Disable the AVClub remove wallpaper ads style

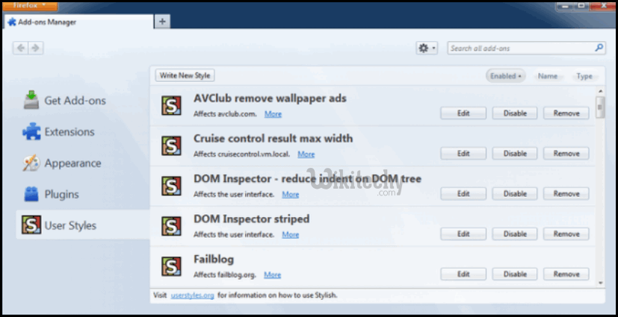point(515,113)
